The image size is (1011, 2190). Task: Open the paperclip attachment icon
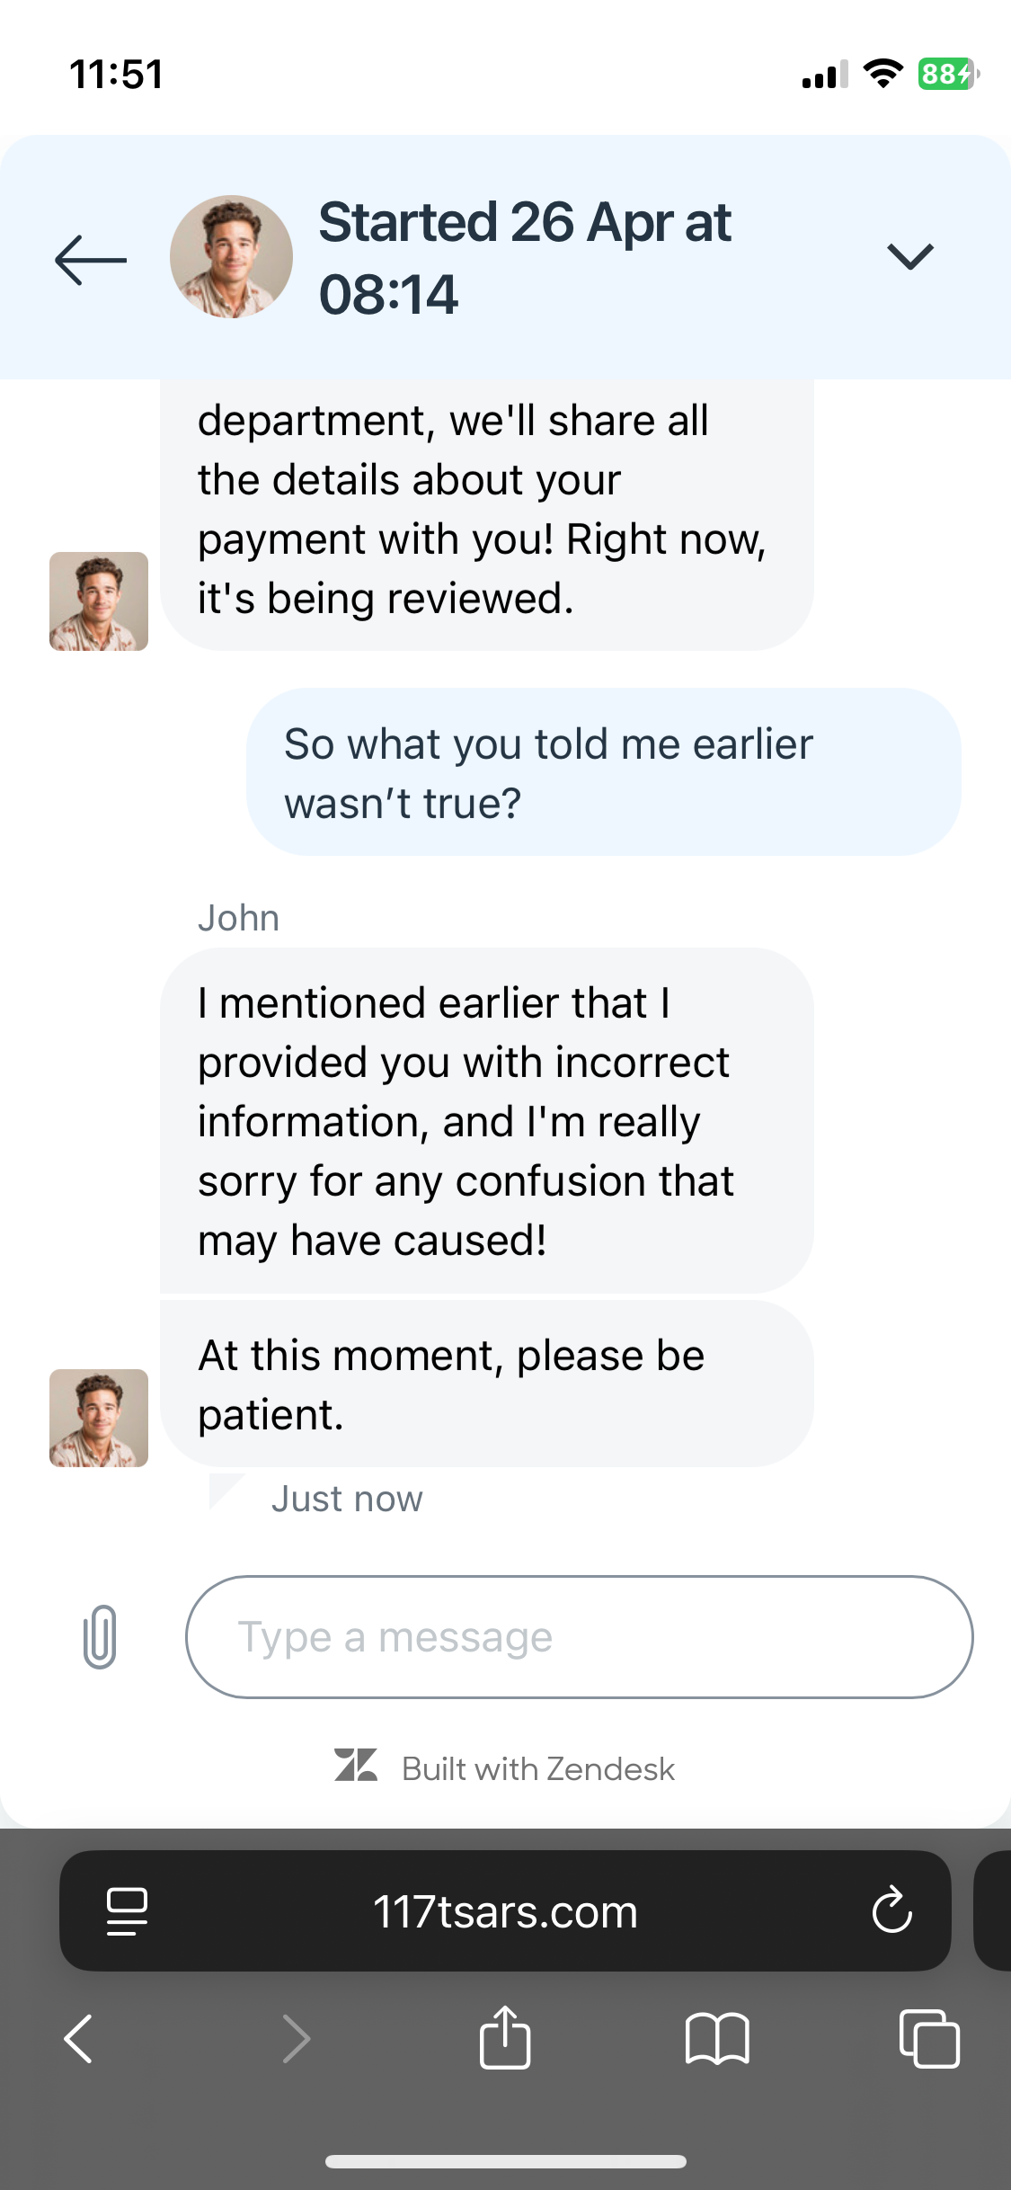point(100,1637)
